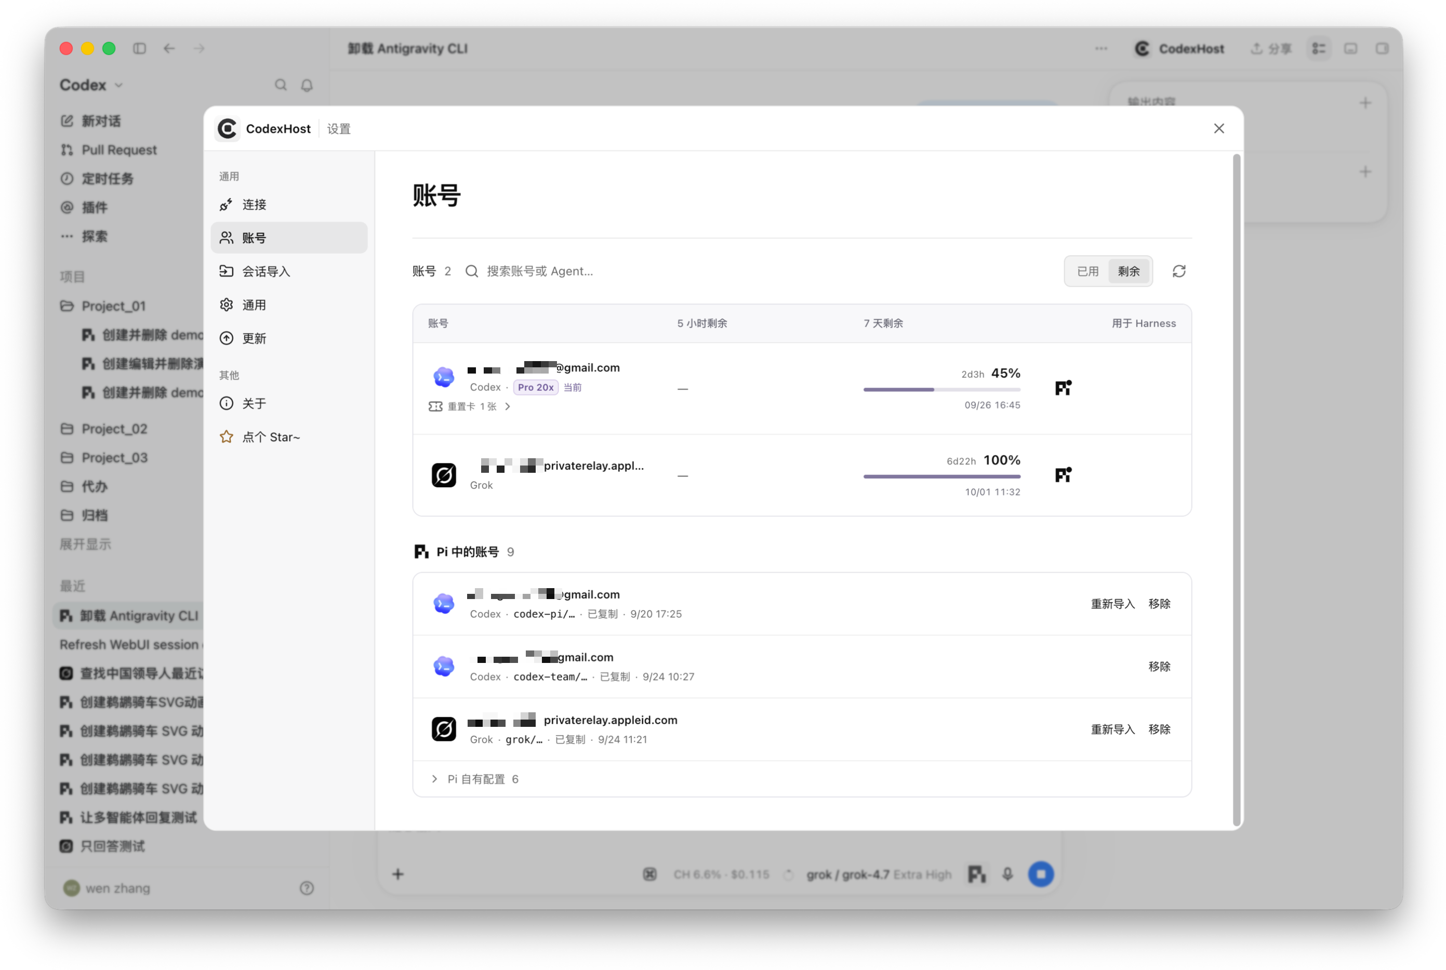
Task: Open notifications bell in Codex sidebar
Action: [x=307, y=85]
